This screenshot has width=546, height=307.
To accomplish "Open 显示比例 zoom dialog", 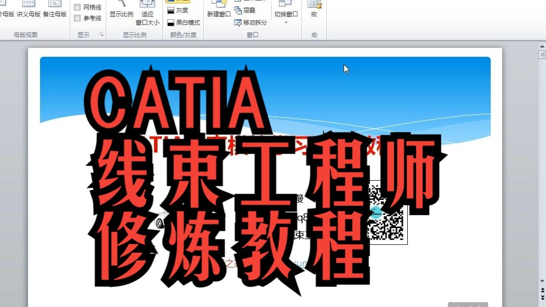I will click(x=121, y=9).
